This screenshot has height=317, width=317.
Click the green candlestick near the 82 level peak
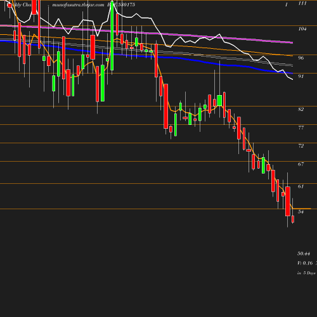[219, 100]
